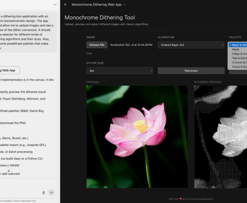The image size is (247, 203).
Task: Close the canvas with the X icon
Action: point(65,5)
